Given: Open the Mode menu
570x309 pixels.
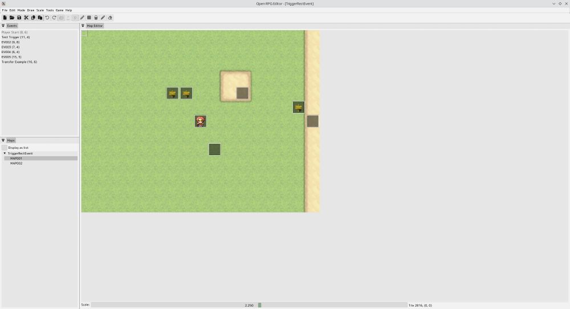Looking at the screenshot, I should (21, 10).
